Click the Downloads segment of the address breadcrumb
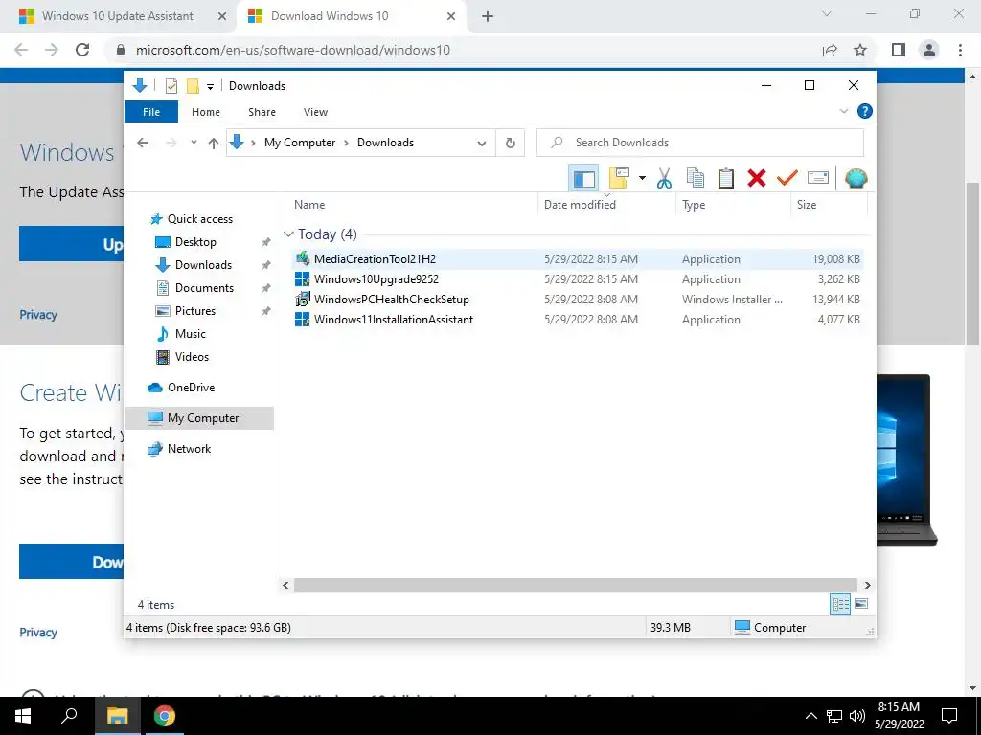Image resolution: width=981 pixels, height=735 pixels. (x=385, y=143)
